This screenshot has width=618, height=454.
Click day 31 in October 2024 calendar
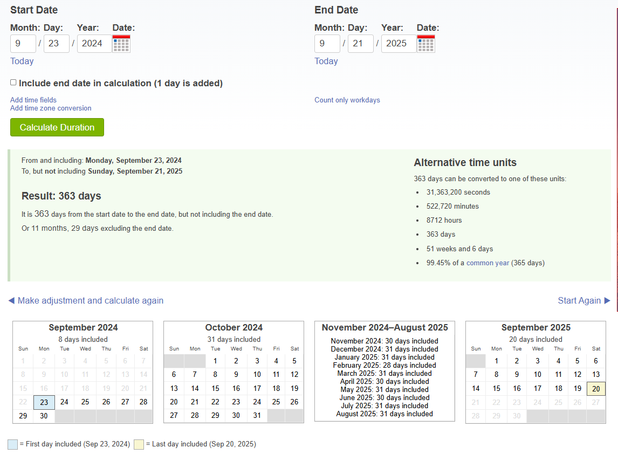point(257,415)
